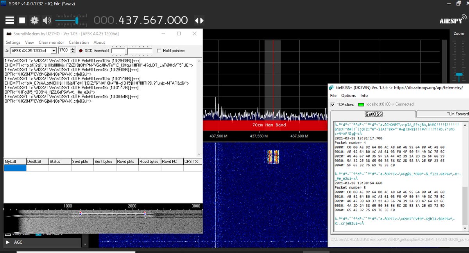Click the Rcvd bytes column header
Image resolution: width=469 pixels, height=253 pixels.
pos(149,161)
